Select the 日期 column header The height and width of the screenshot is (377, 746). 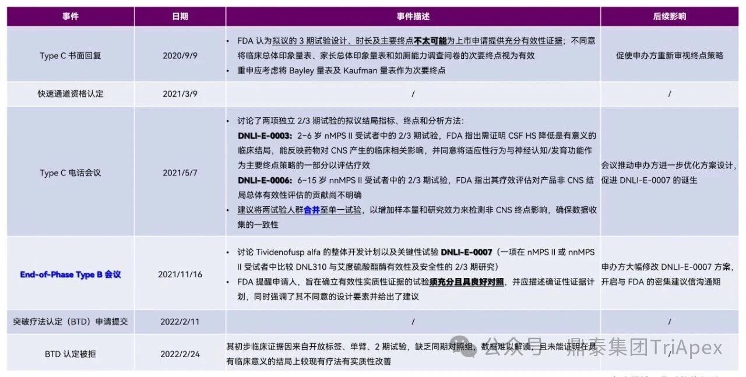[x=180, y=16]
